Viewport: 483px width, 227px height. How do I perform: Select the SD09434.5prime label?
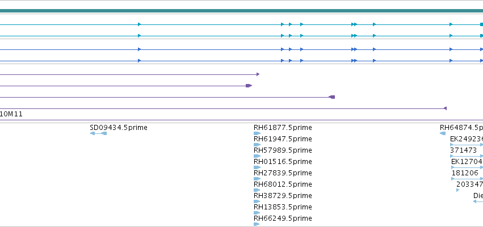[119, 128]
